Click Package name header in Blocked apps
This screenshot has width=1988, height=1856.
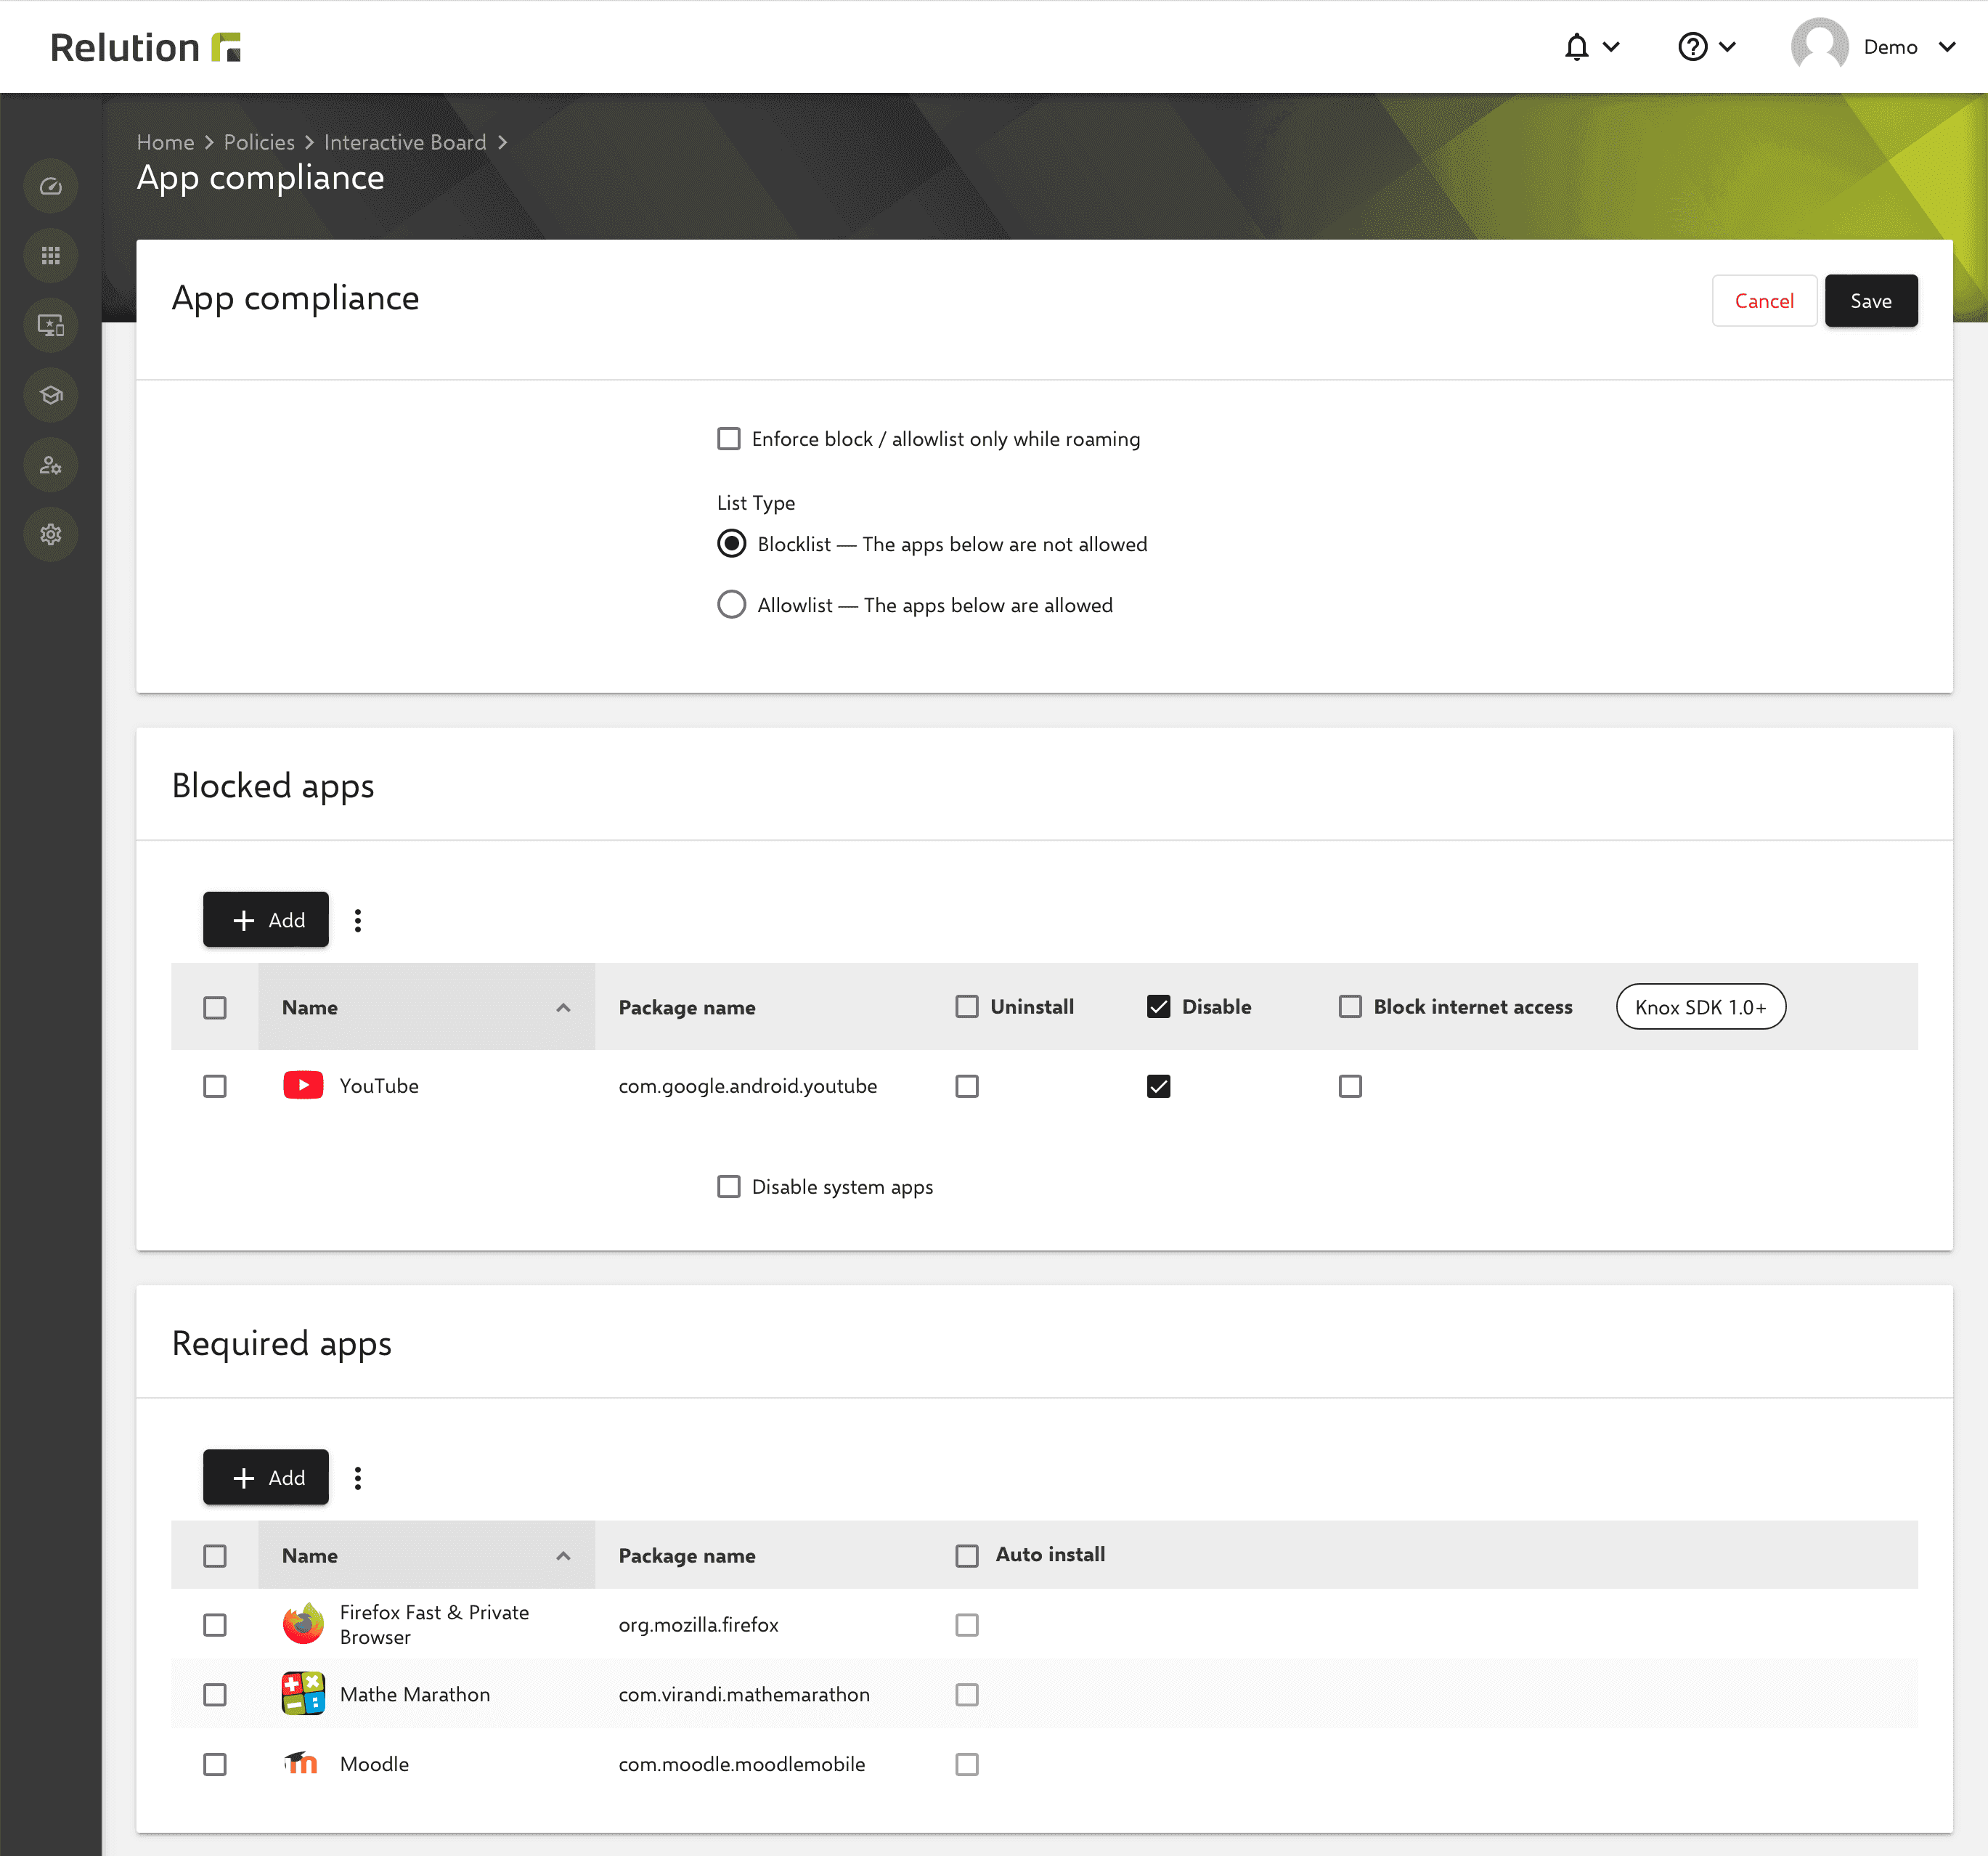coord(687,1008)
